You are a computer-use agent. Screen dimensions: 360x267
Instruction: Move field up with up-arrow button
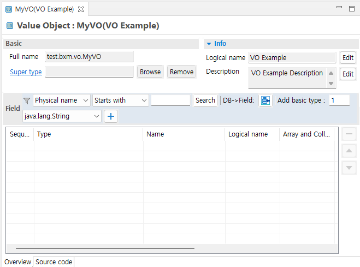point(349,151)
